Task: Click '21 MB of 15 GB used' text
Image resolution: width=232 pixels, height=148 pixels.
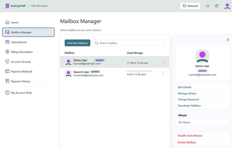Action: [137, 63]
